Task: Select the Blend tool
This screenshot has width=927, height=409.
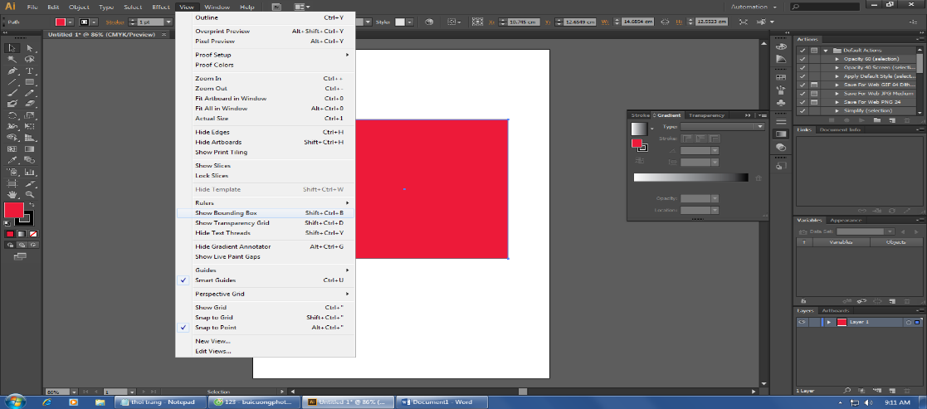Action: [x=29, y=160]
